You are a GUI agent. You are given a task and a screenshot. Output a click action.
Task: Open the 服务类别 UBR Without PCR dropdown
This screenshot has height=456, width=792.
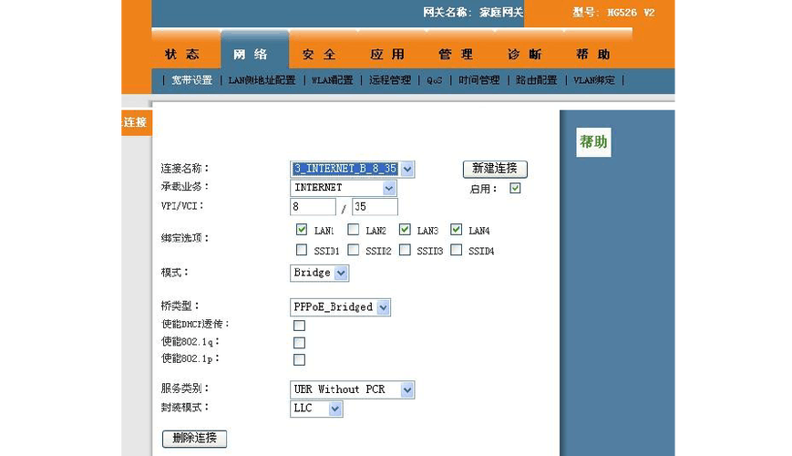[x=352, y=389]
